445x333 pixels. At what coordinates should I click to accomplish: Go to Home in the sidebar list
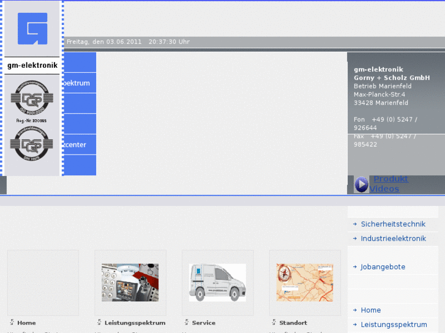point(371,310)
